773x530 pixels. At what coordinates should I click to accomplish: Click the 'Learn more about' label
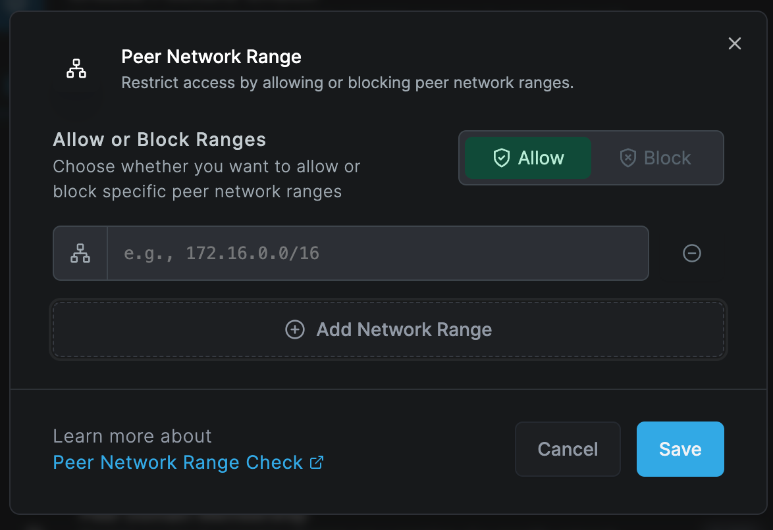pyautogui.click(x=132, y=437)
